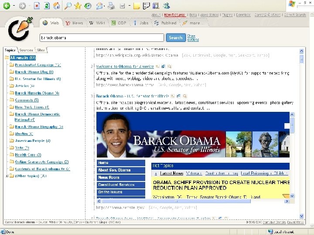
Task: Open the Research books toolbar icon
Action: (x=156, y=6)
